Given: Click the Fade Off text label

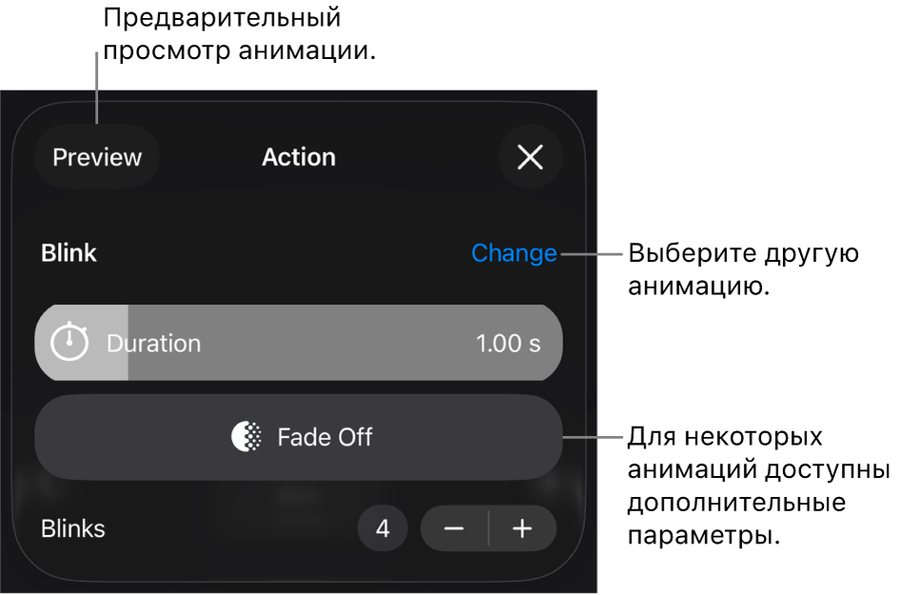Looking at the screenshot, I should click(324, 437).
